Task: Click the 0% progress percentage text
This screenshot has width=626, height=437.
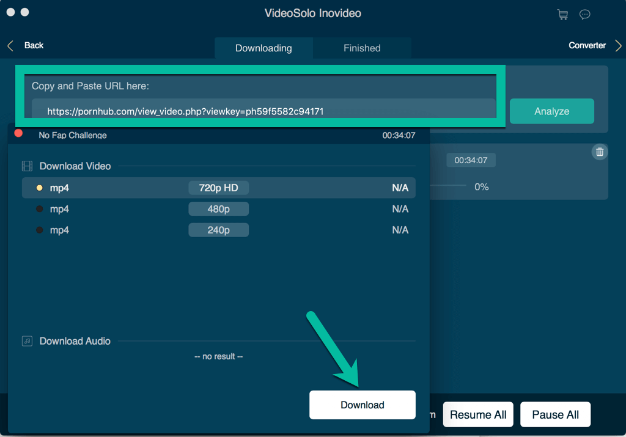Action: [482, 187]
